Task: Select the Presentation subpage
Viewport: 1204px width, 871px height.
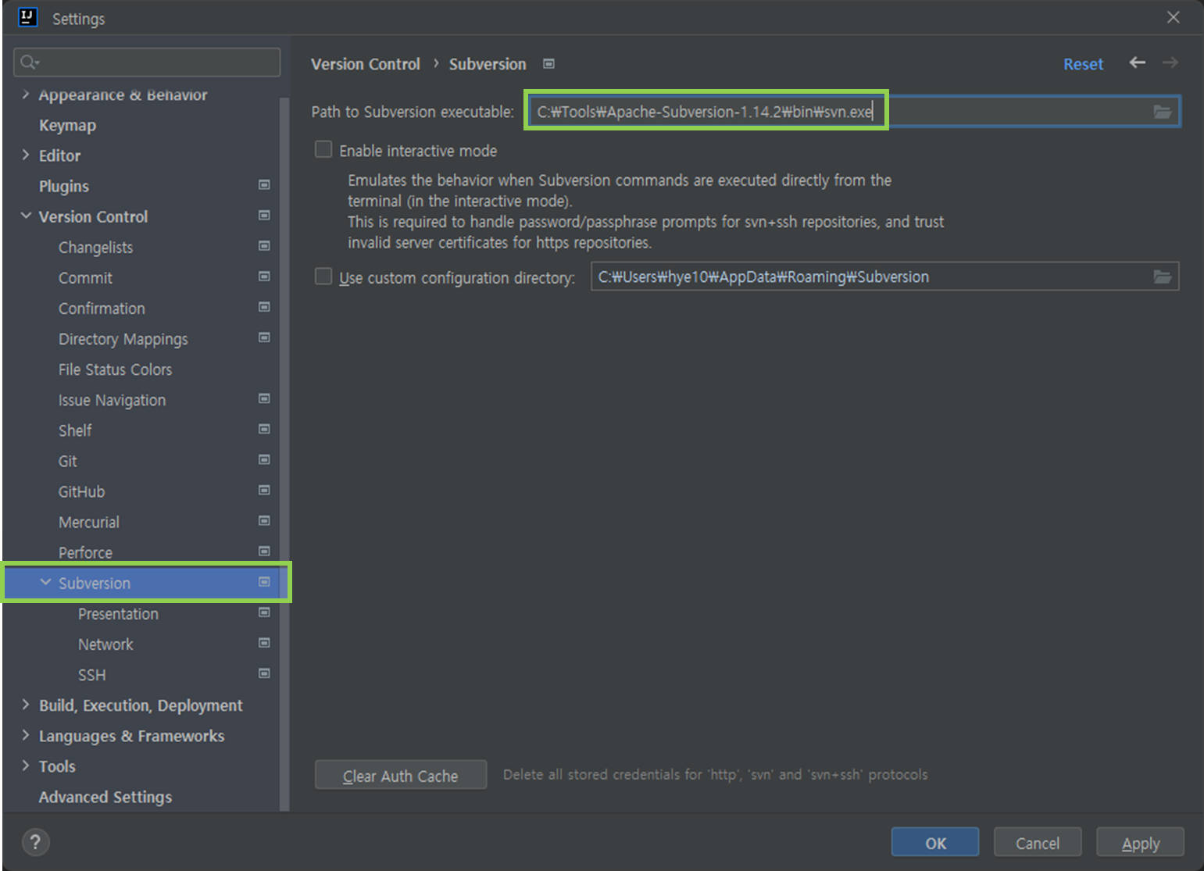Action: [x=118, y=614]
